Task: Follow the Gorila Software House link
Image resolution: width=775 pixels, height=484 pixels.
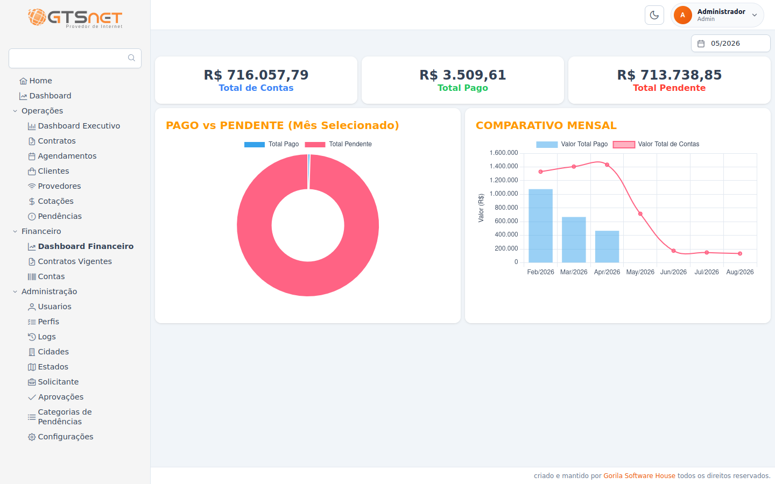Action: (639, 476)
